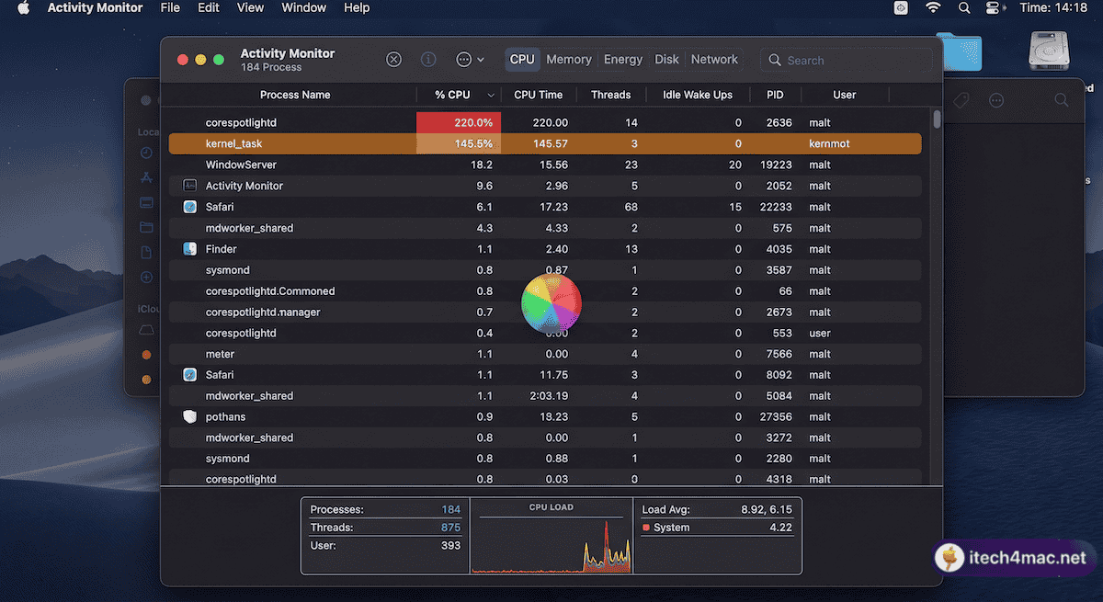Click the ellipsis icon in the Finder window
The image size is (1103, 602).
point(995,100)
